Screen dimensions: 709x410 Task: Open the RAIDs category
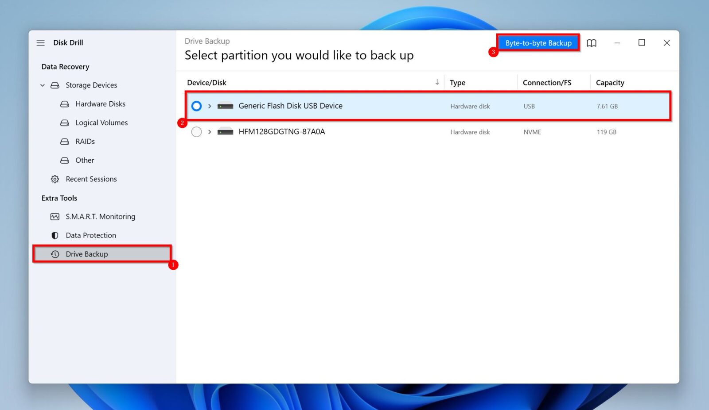(85, 141)
